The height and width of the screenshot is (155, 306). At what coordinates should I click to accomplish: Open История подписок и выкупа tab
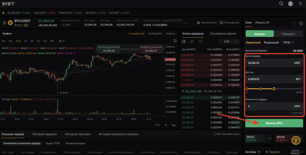(118, 134)
